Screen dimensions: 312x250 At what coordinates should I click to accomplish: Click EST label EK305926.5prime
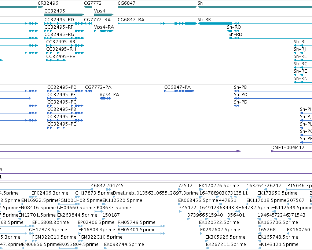click(225, 237)
